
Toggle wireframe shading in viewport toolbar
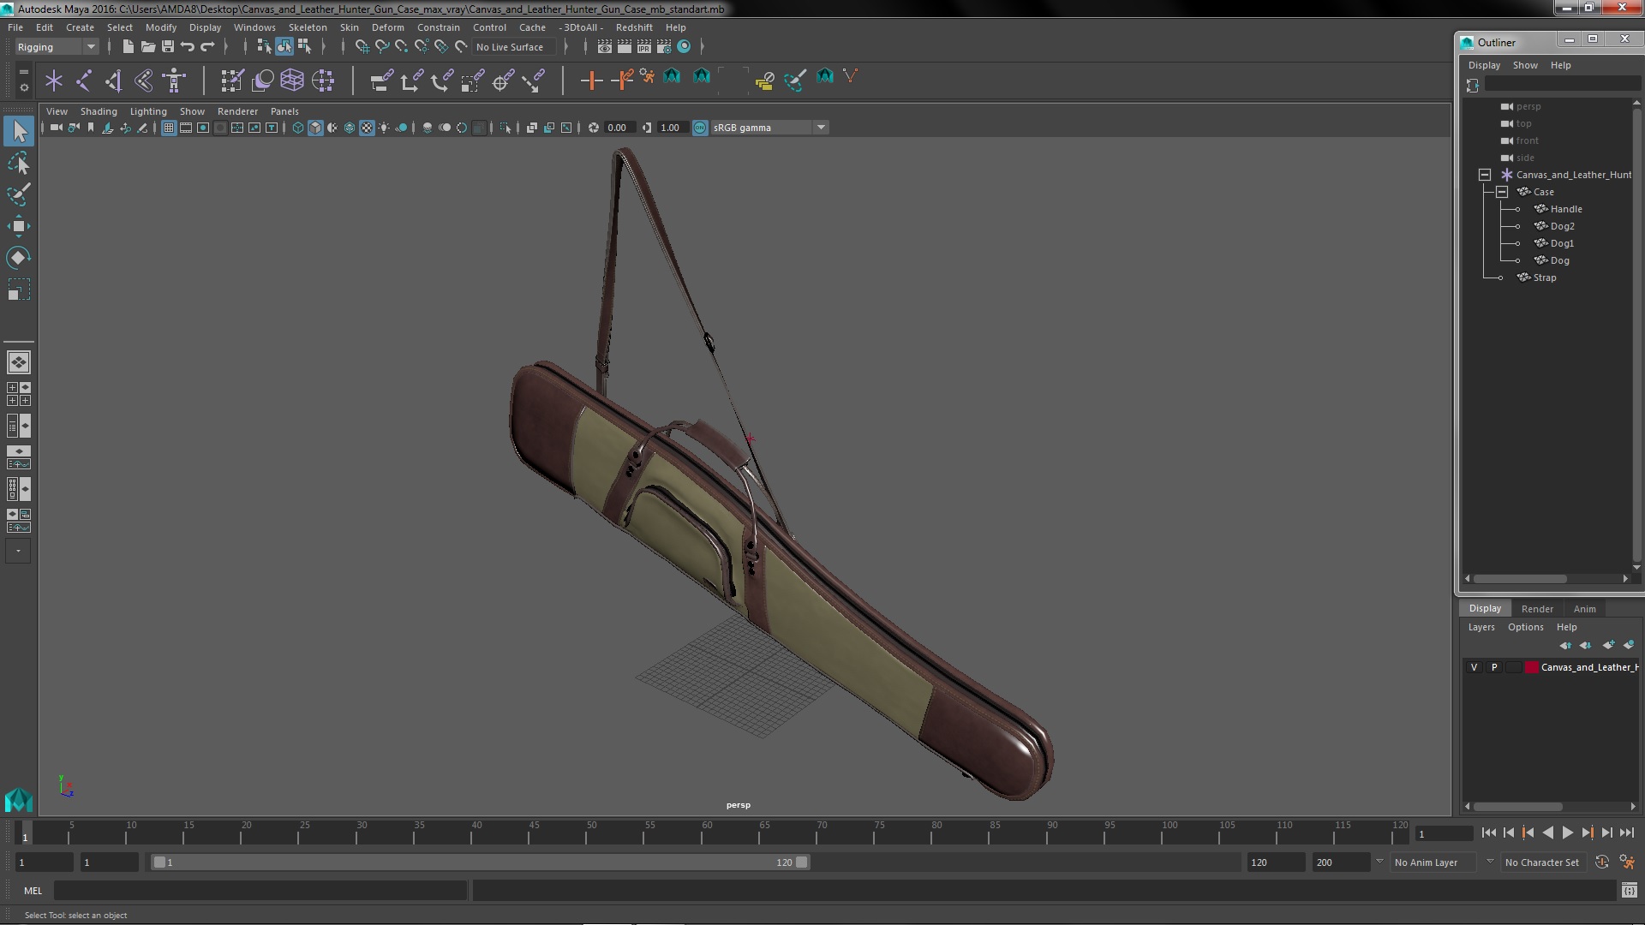point(298,128)
